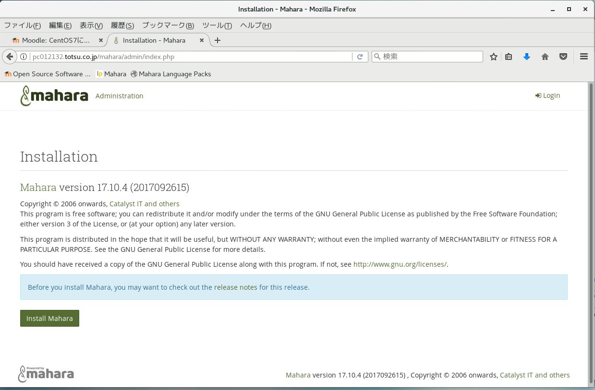
Task: Click the Login link
Action: pos(547,95)
